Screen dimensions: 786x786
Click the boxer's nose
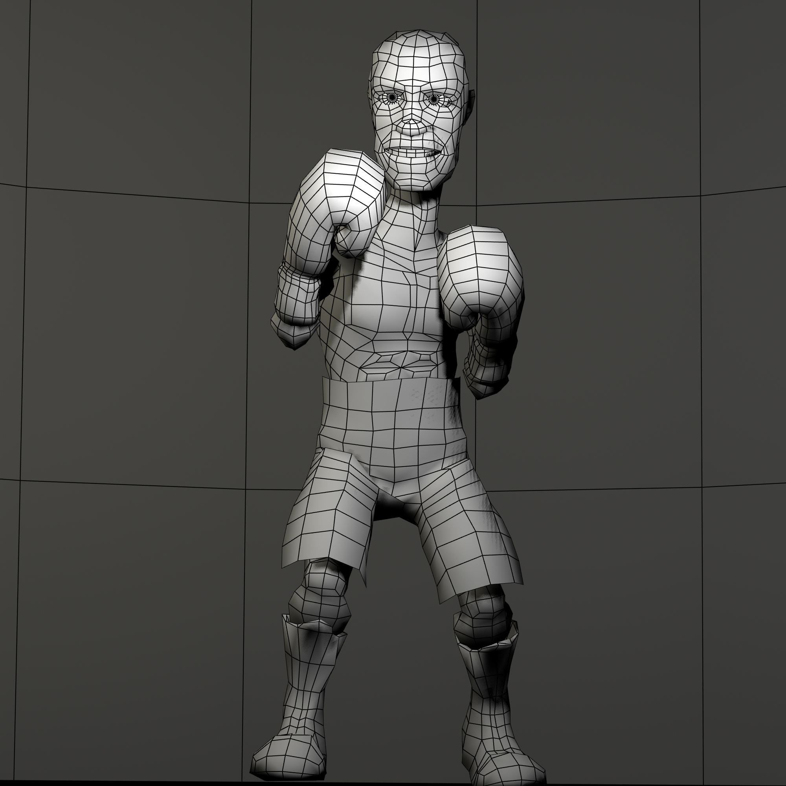click(x=412, y=128)
